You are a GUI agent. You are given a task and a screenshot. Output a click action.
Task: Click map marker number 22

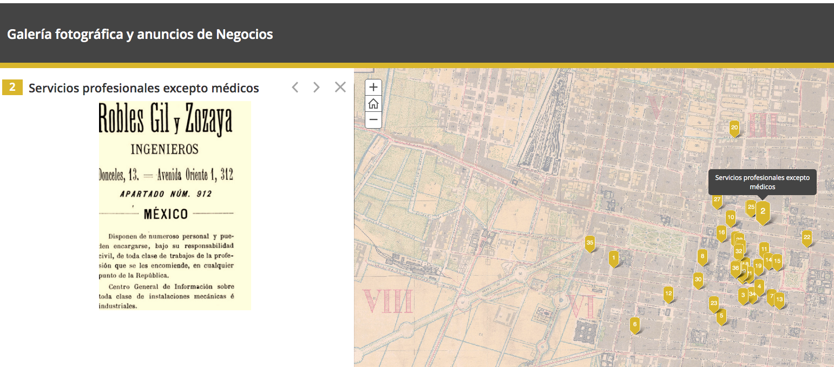coord(807,237)
